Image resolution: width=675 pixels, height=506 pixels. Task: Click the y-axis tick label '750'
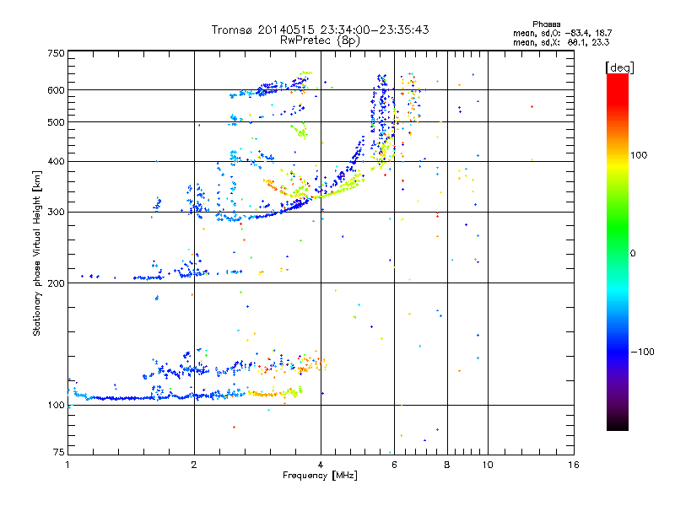(x=57, y=53)
